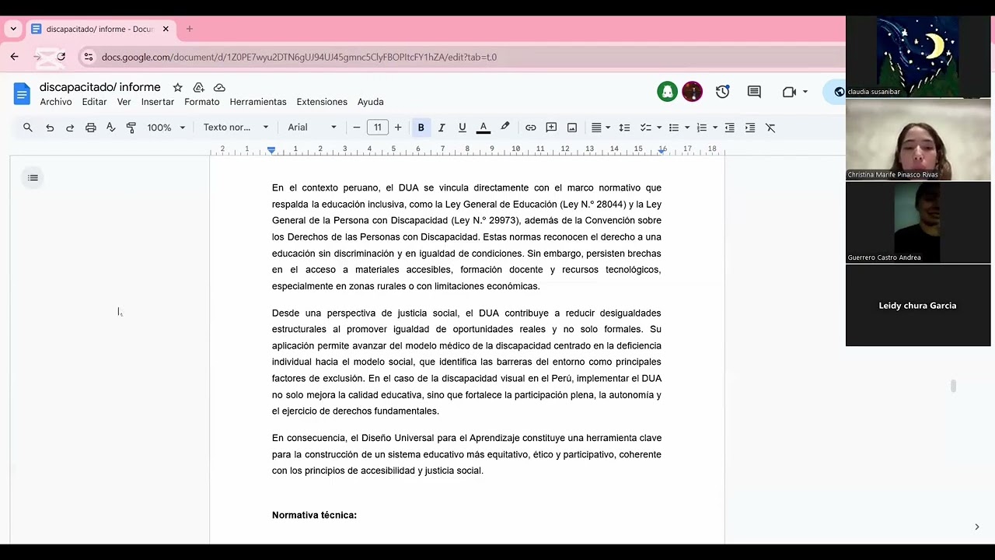Click the document title discapacitado/ informe

point(100,87)
